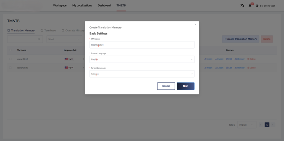
Task: Click the TM Name column header
Action: (x=21, y=50)
